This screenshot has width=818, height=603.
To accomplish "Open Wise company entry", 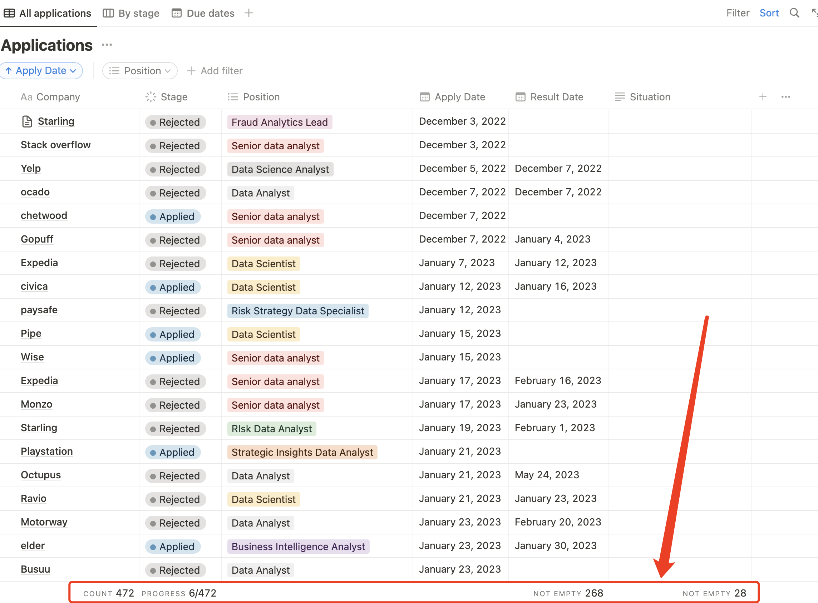I will (32, 357).
